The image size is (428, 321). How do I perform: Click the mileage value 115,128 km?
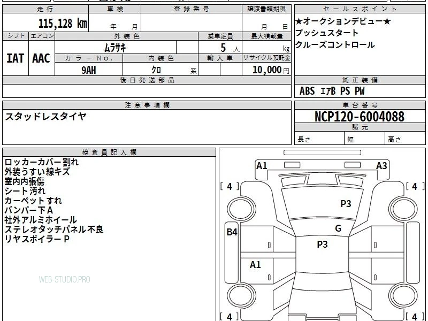click(63, 23)
